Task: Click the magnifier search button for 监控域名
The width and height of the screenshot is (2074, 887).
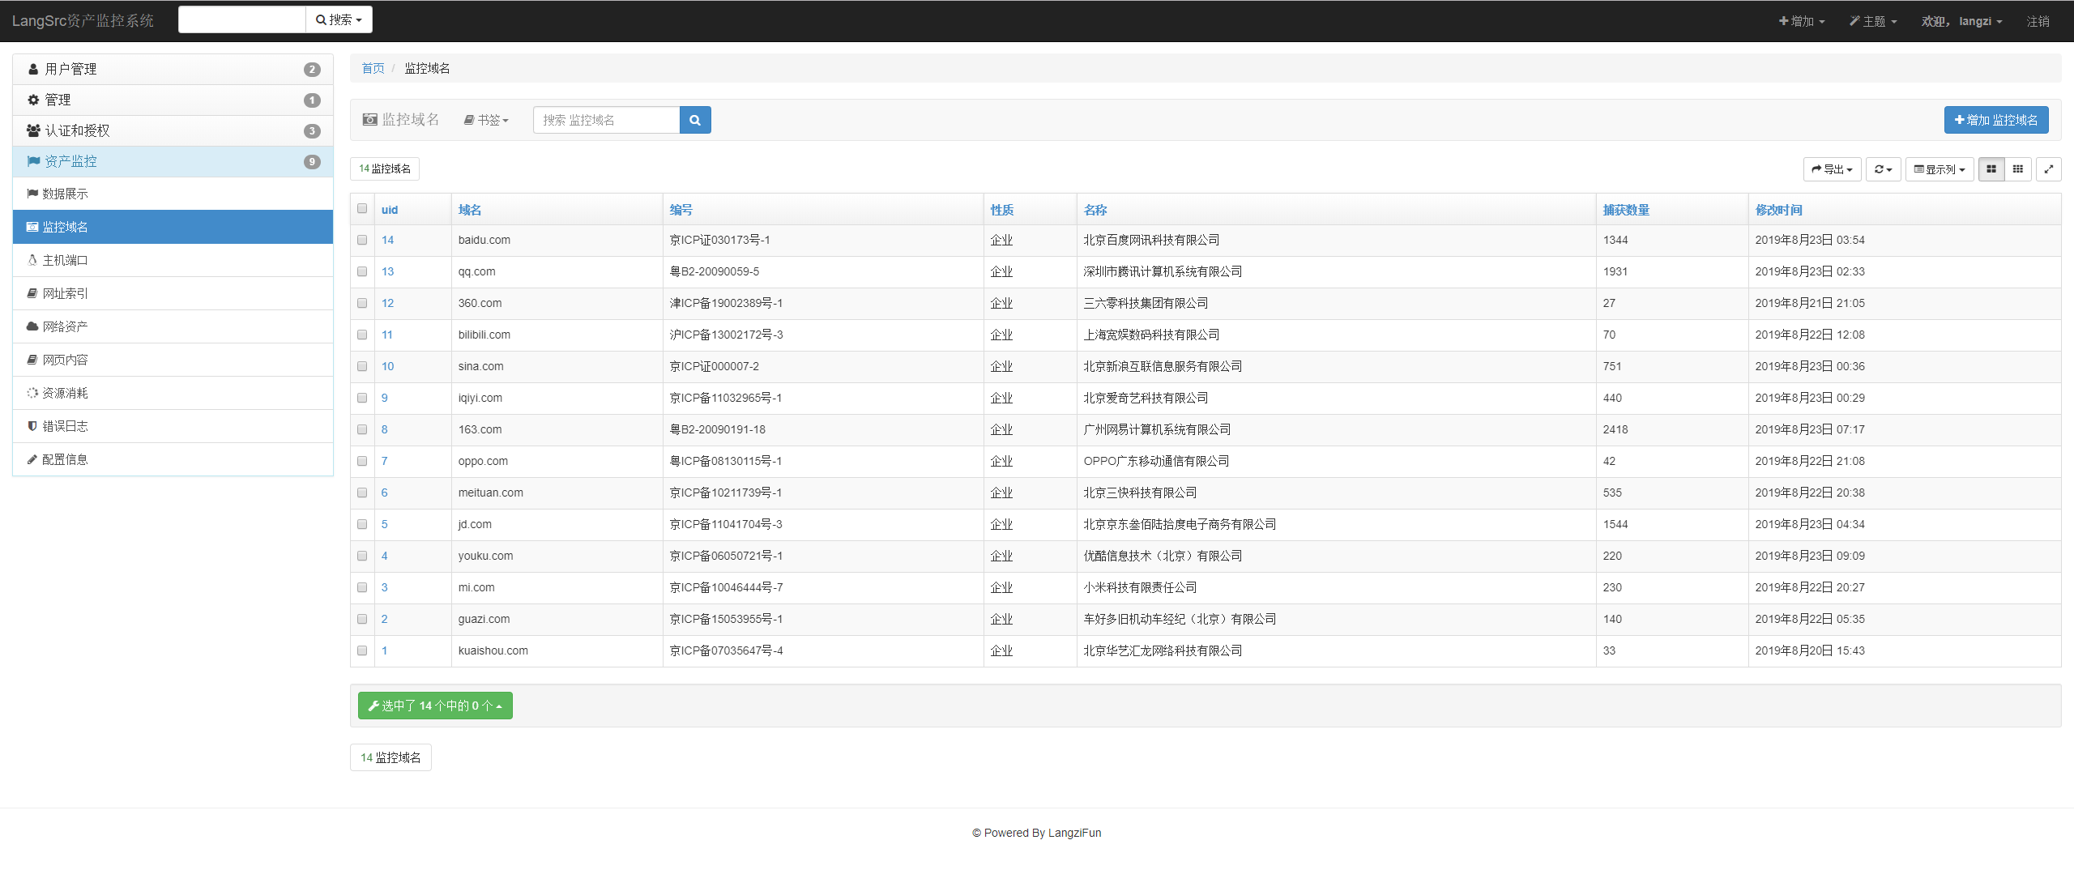Action: (x=694, y=120)
